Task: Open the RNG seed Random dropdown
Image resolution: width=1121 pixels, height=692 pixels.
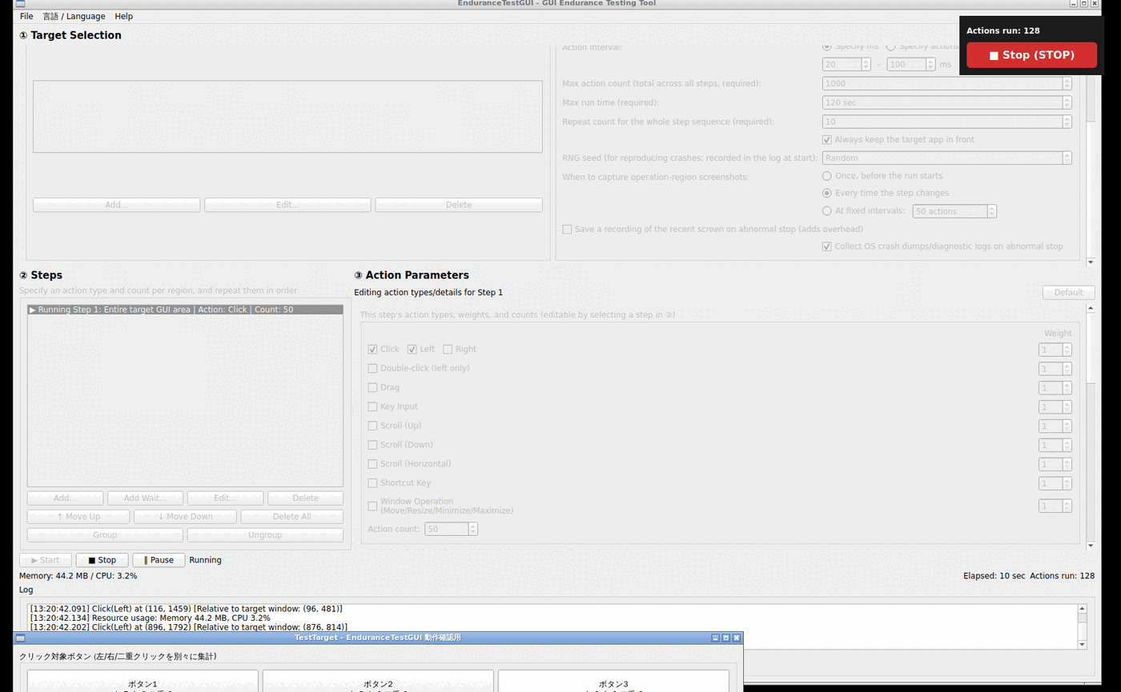Action: (x=947, y=158)
